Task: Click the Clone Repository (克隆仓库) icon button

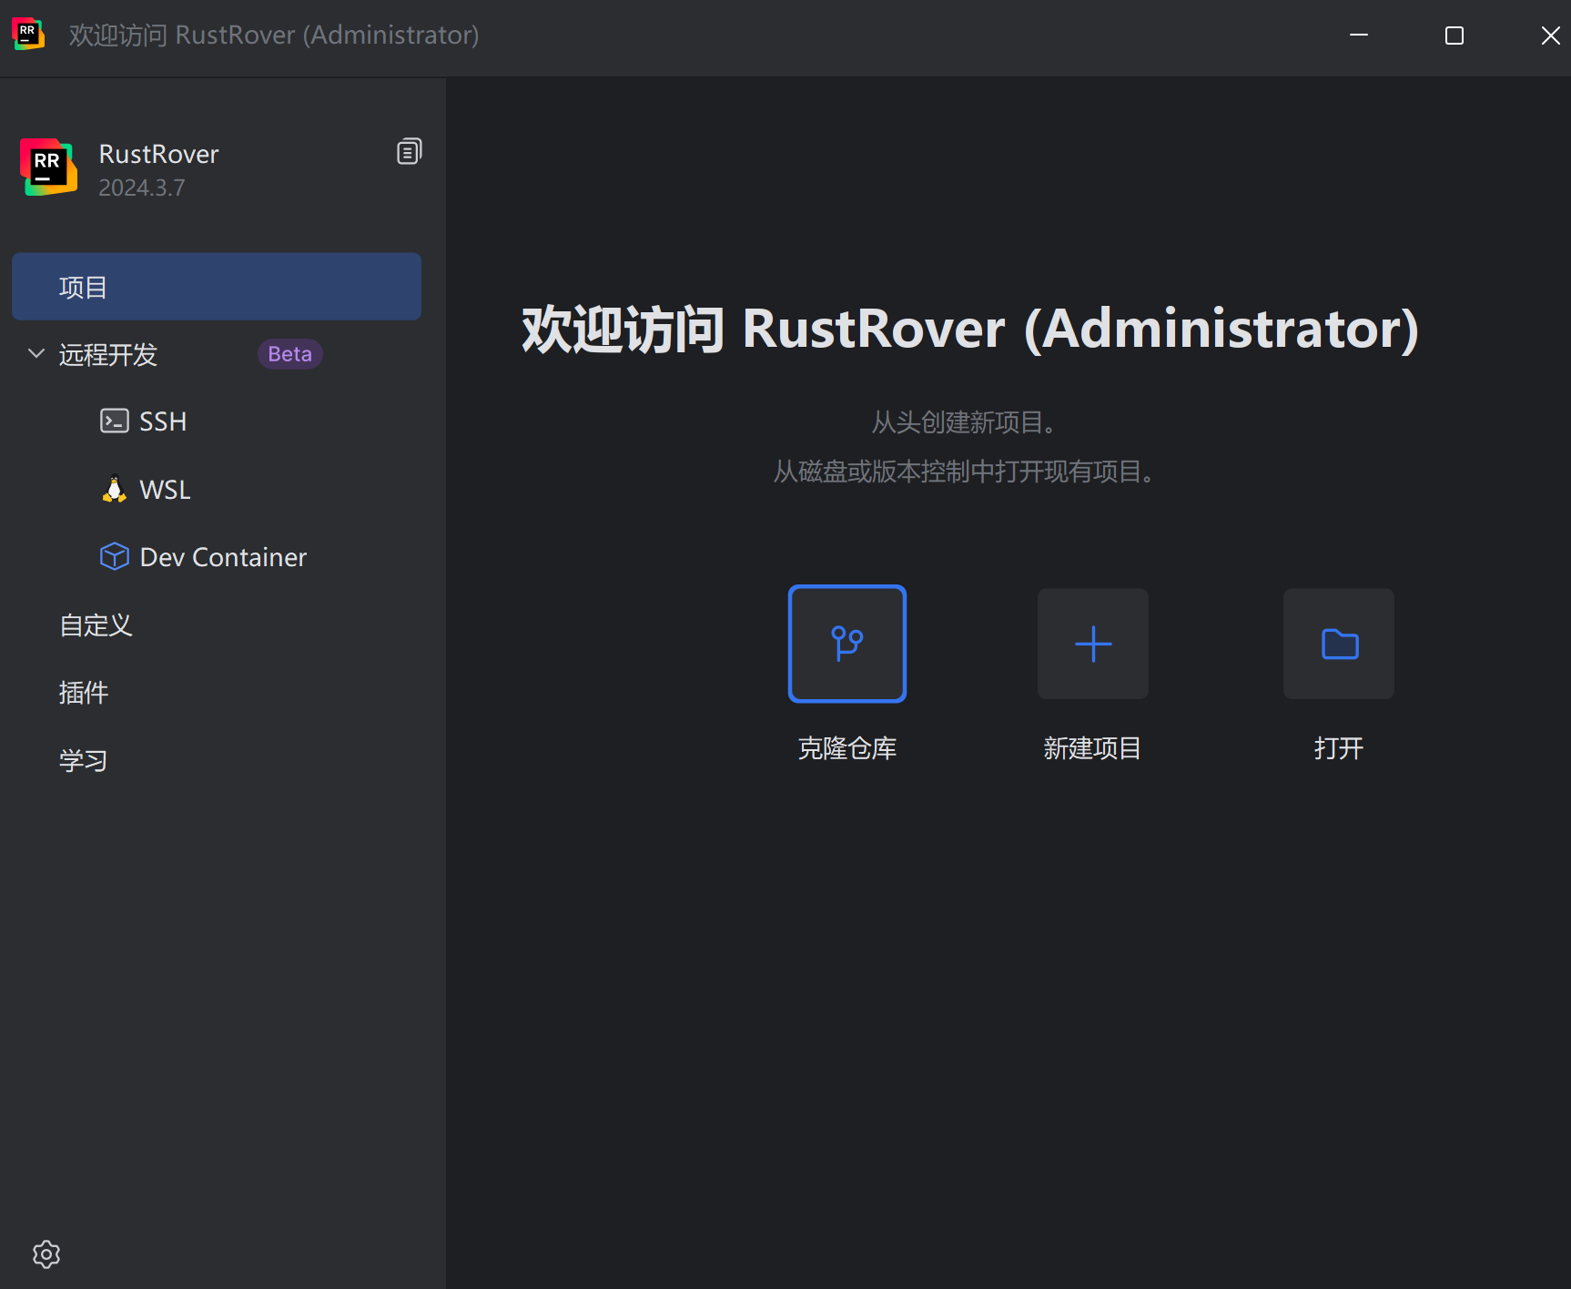Action: [x=847, y=644]
